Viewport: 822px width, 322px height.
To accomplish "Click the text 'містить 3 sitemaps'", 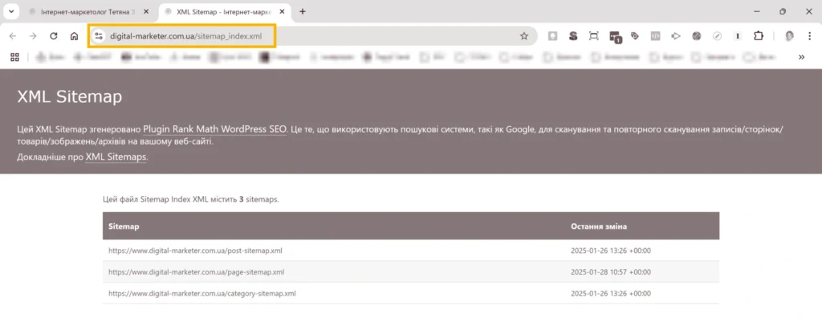I will click(246, 200).
